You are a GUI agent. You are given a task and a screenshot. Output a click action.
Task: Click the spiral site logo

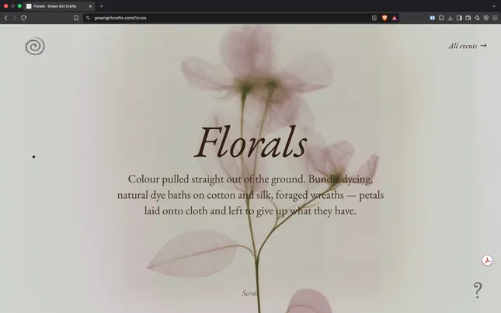(35, 47)
